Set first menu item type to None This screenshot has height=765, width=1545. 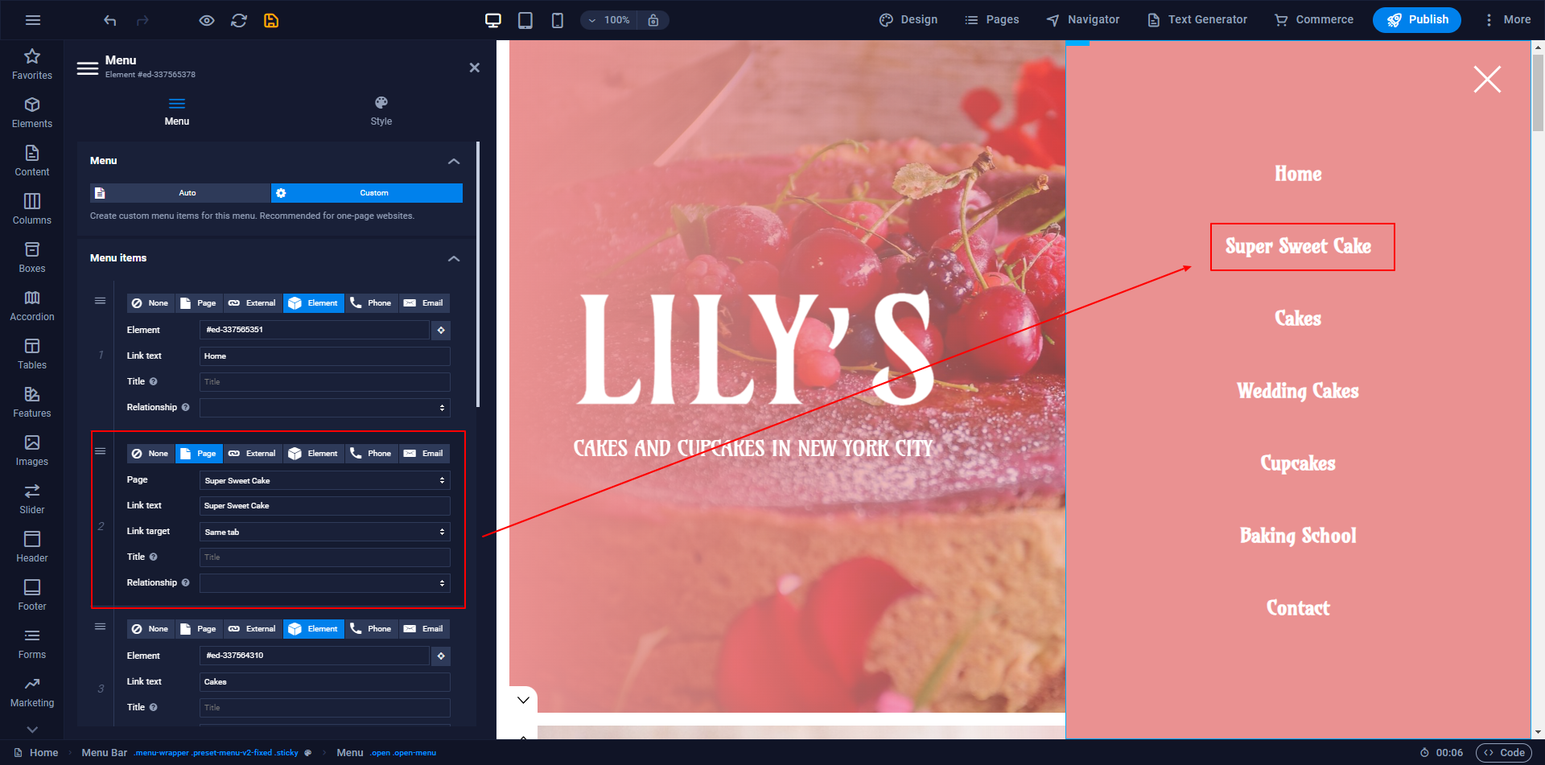click(150, 303)
